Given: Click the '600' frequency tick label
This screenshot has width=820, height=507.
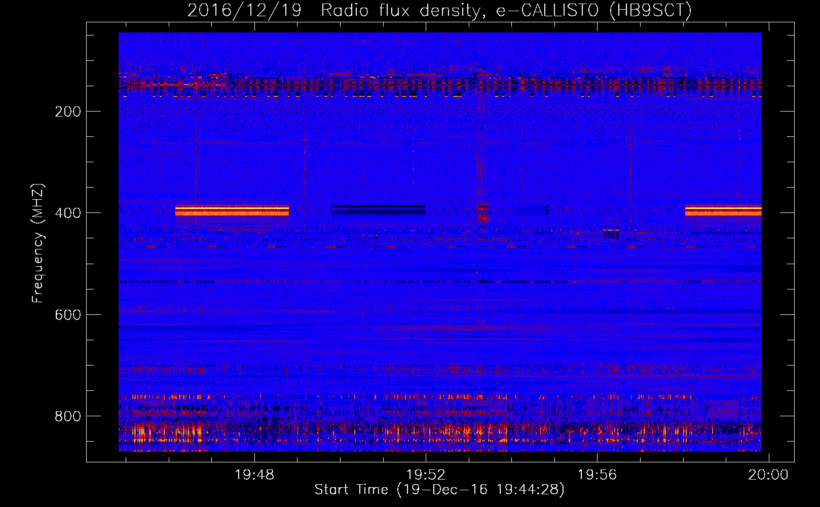Looking at the screenshot, I should [x=68, y=315].
